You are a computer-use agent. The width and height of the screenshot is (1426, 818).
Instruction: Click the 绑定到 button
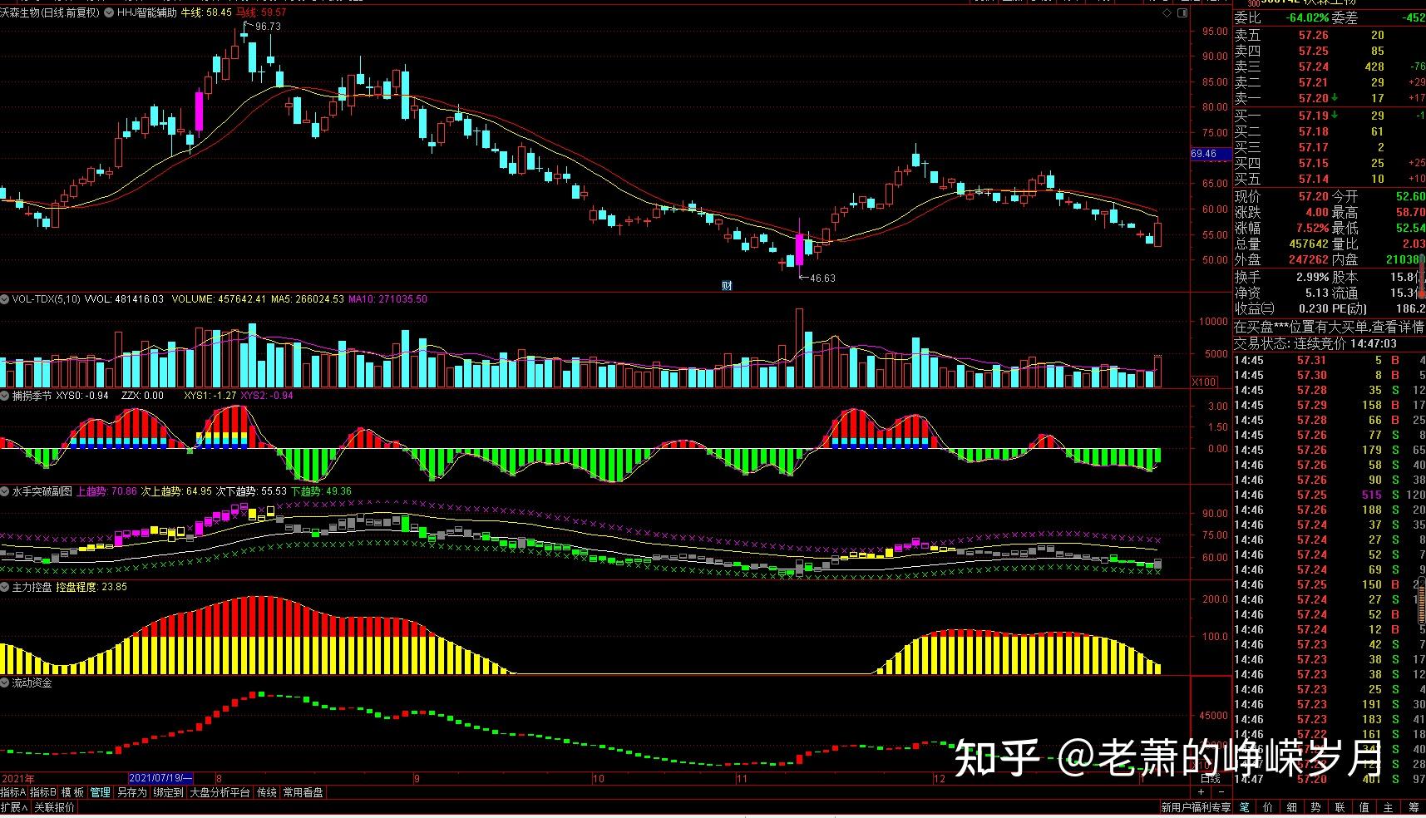[168, 793]
